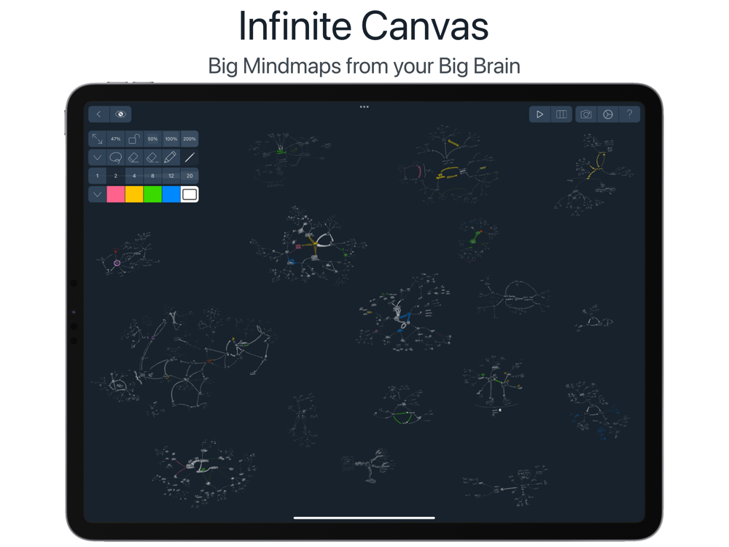Open the circular three-spoke wheel icon
The height and width of the screenshot is (547, 729).
pos(608,114)
